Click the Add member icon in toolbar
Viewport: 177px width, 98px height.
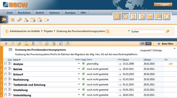click(26, 20)
